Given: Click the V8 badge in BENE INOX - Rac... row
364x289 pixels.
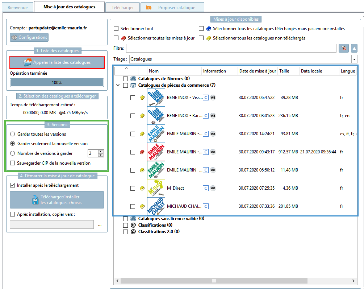Looking at the screenshot, I should point(213,116).
